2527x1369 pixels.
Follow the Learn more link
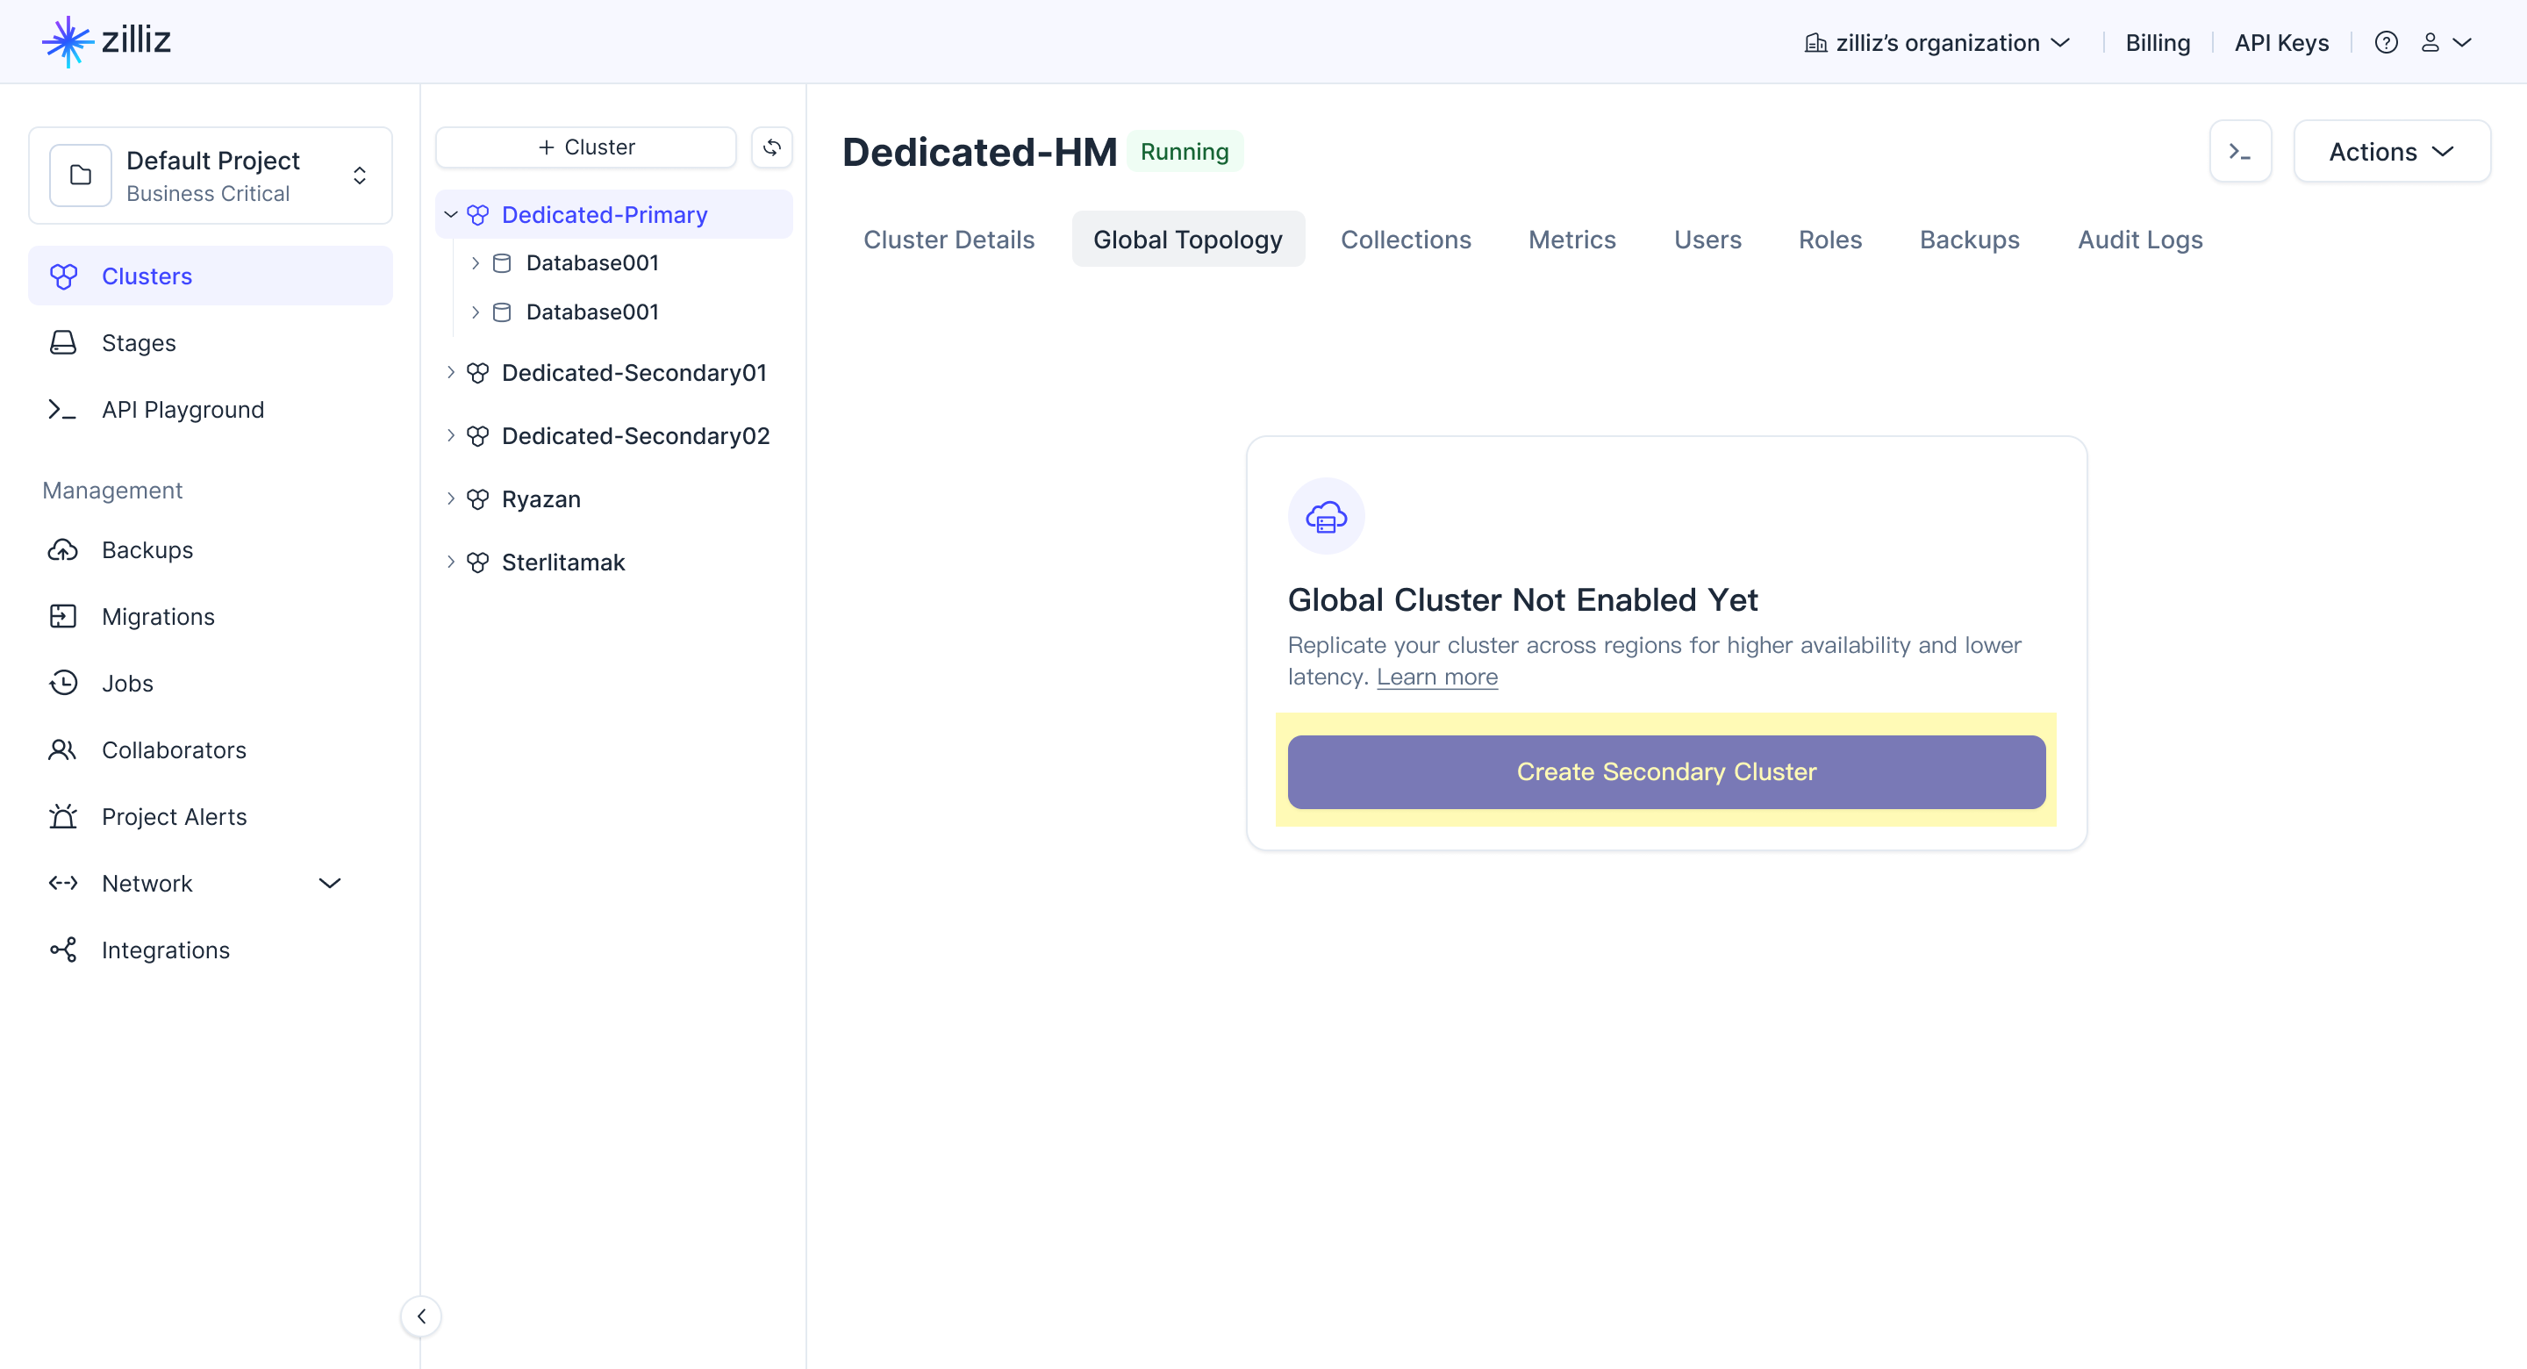coord(1436,677)
